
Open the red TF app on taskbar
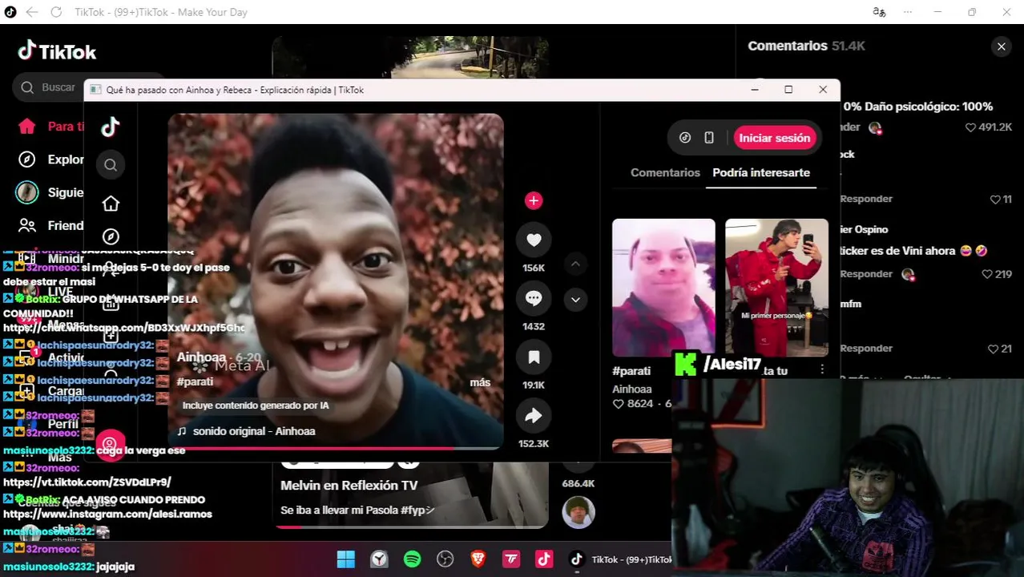click(x=511, y=559)
